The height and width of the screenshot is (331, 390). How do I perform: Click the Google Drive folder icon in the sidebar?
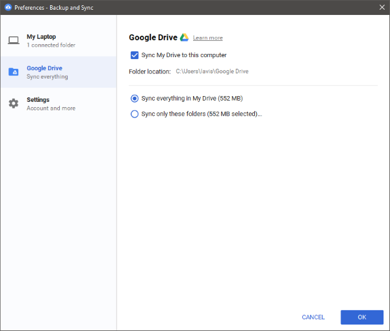tap(13, 72)
